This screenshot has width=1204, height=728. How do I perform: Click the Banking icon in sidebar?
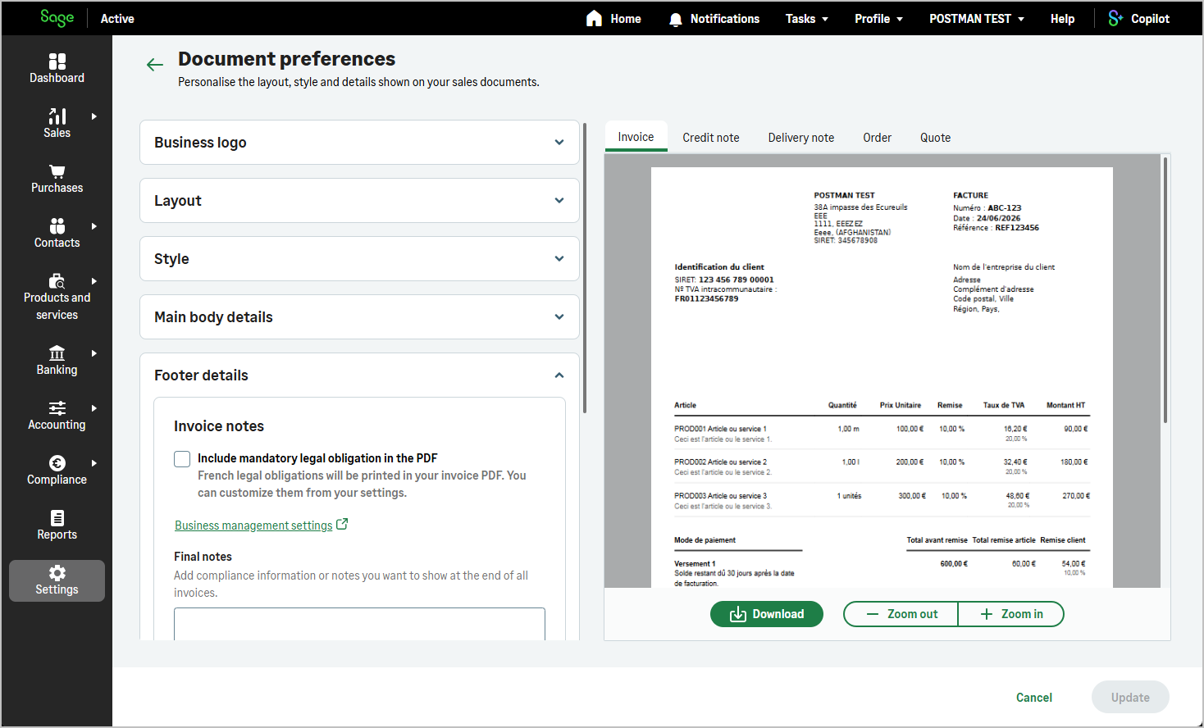(57, 353)
